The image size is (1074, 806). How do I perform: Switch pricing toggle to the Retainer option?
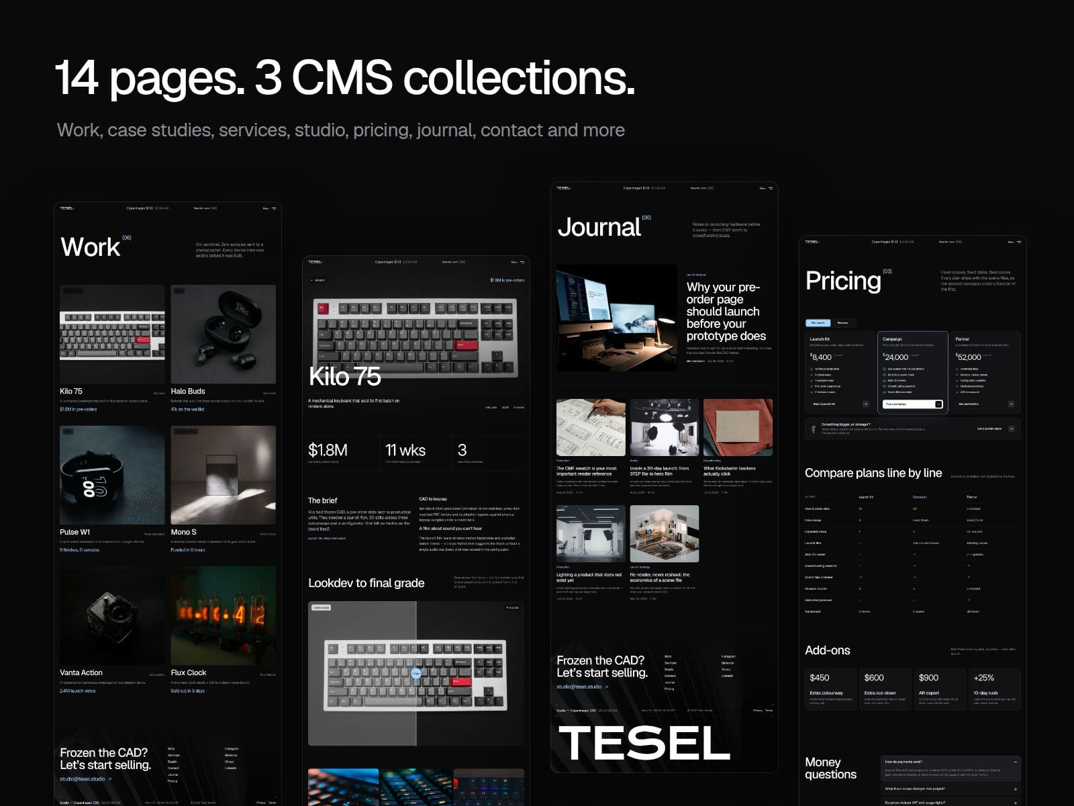[x=842, y=322]
